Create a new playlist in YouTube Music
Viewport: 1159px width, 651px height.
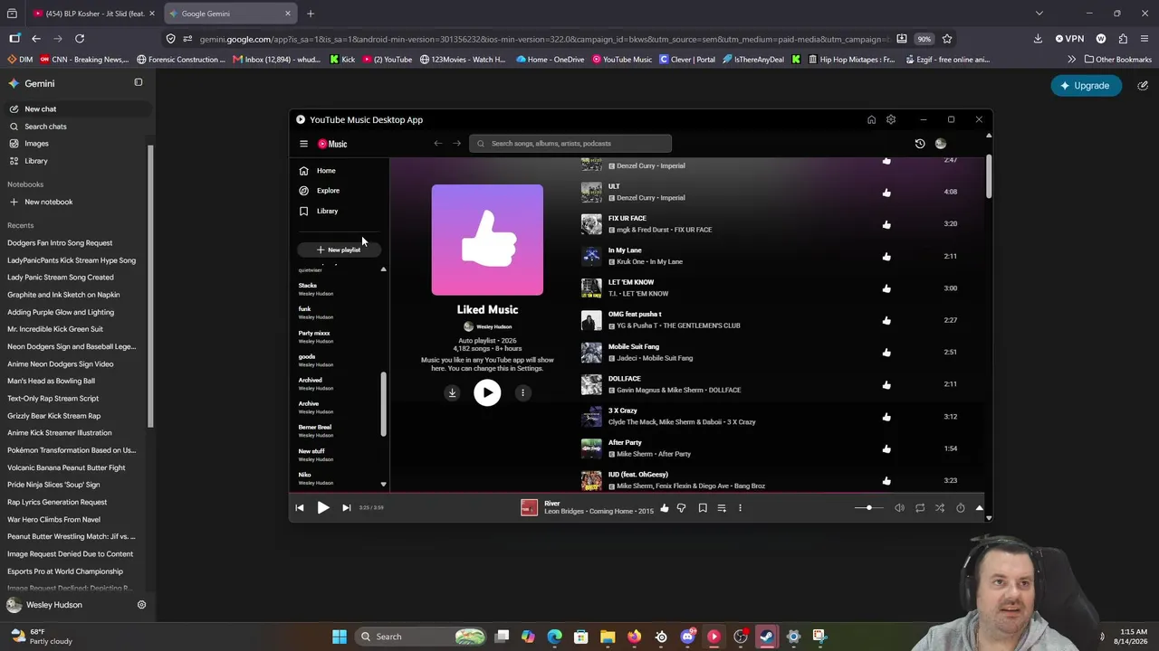tap(339, 250)
